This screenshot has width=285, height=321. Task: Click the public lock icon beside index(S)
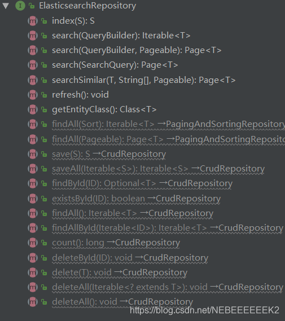coord(44,21)
